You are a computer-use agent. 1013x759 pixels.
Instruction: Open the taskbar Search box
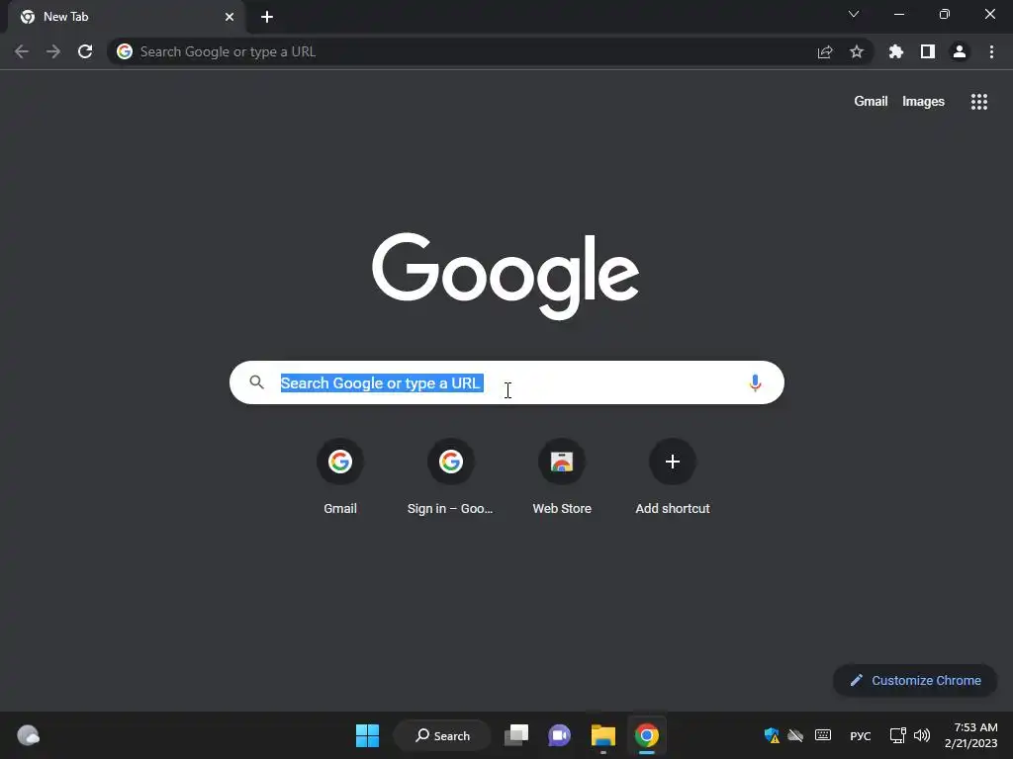pyautogui.click(x=442, y=735)
